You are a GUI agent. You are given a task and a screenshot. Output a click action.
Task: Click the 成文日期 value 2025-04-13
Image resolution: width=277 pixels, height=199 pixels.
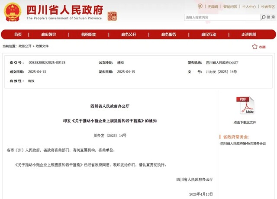click(x=37, y=72)
